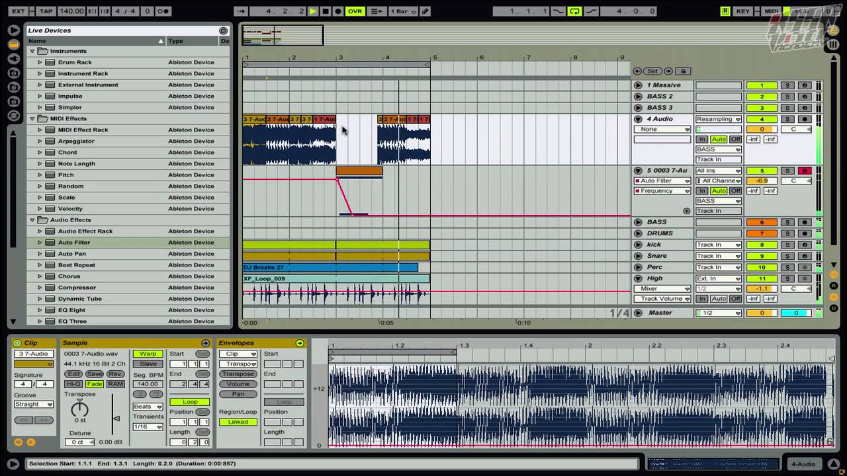Image resolution: width=847 pixels, height=476 pixels.
Task: Show or hide browser with triangle icon
Action: [x=13, y=30]
